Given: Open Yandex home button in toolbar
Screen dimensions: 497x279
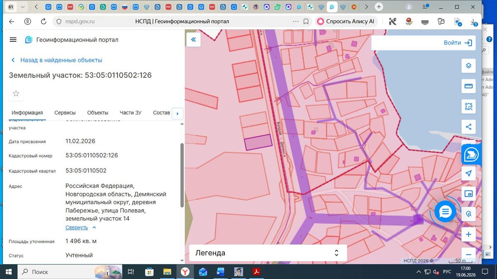Looking at the screenshot, I should [x=28, y=21].
